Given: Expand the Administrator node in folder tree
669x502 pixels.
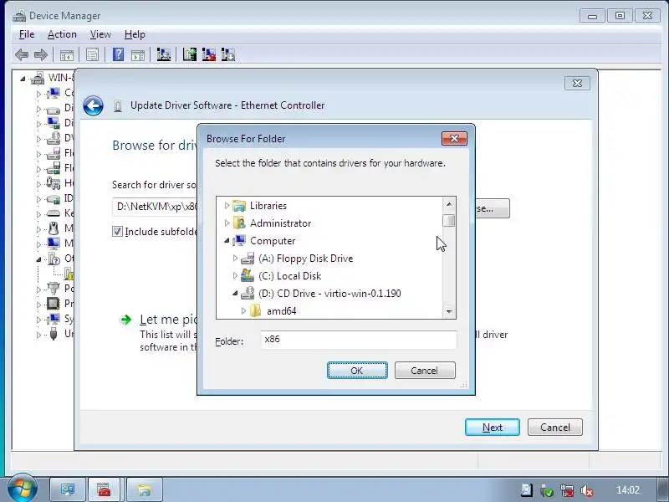Looking at the screenshot, I should (x=227, y=223).
